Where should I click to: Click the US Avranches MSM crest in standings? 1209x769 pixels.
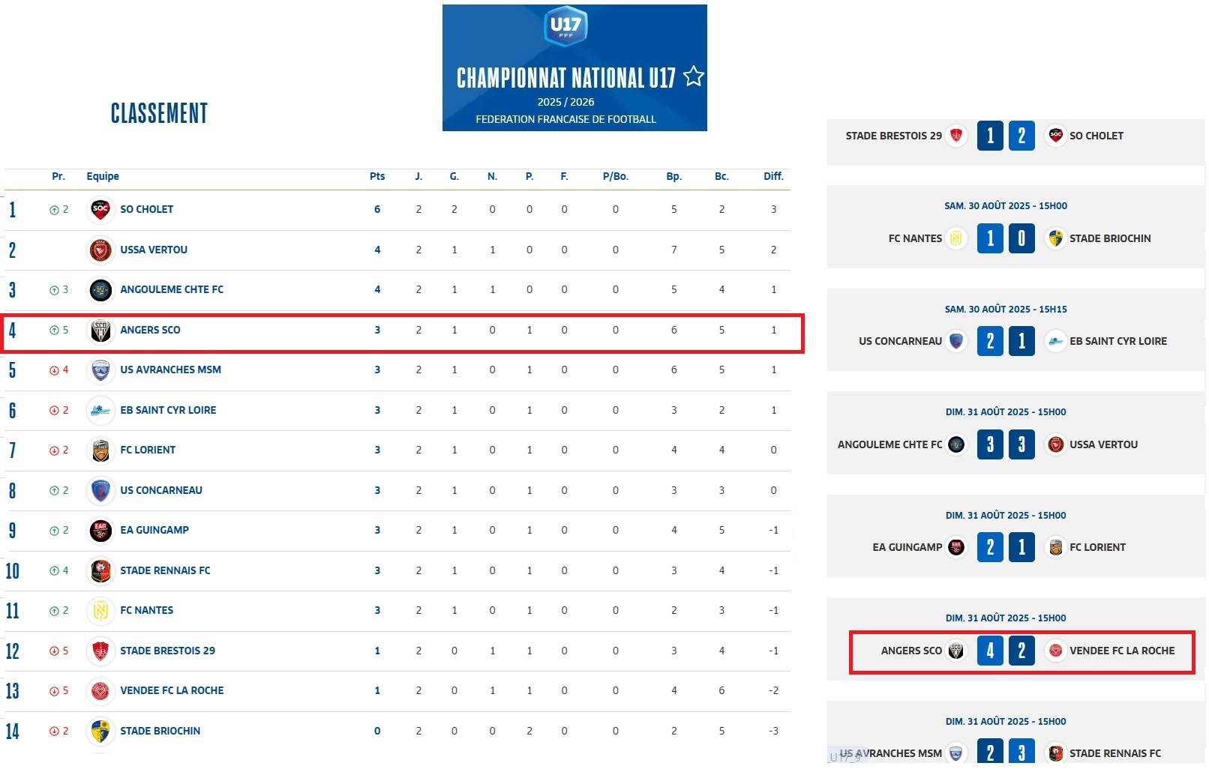tap(100, 370)
